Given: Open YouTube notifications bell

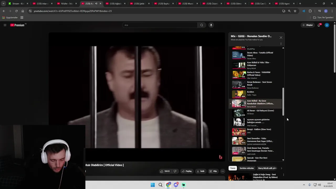Looking at the screenshot, I should (319, 25).
